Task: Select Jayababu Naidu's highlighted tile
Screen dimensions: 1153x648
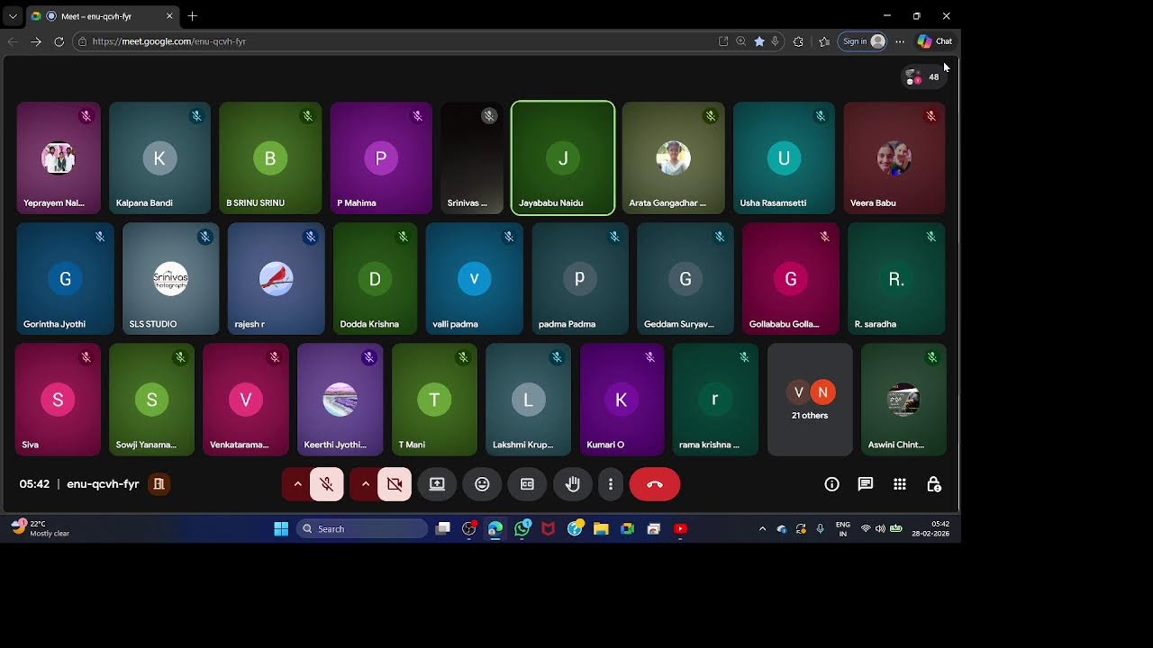Action: (563, 158)
